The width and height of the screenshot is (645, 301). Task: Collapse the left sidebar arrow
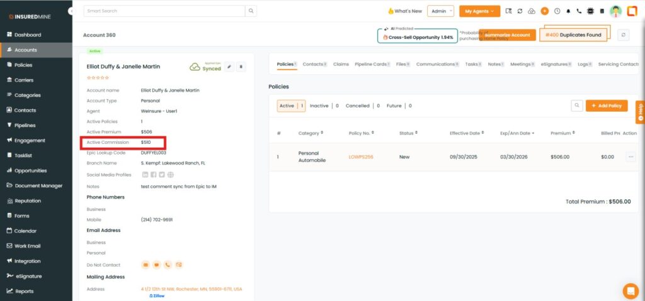point(71,11)
